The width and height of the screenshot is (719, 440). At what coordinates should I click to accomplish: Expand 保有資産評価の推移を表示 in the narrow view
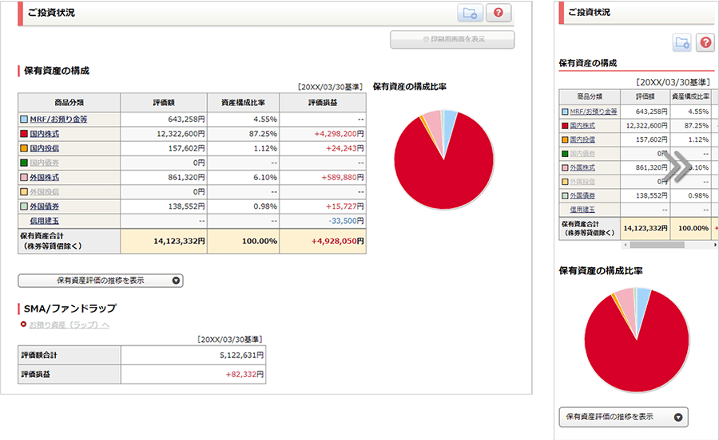click(x=624, y=417)
